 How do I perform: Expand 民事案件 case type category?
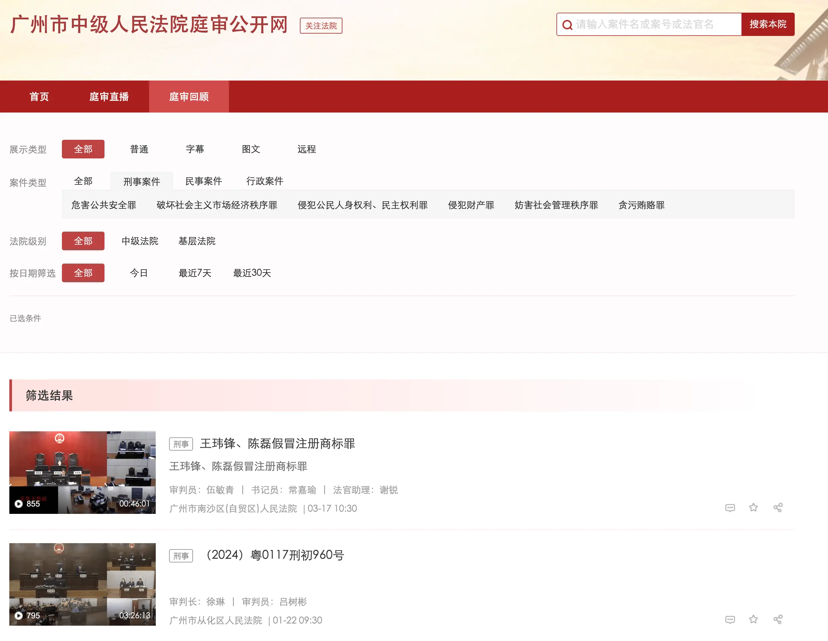point(204,181)
